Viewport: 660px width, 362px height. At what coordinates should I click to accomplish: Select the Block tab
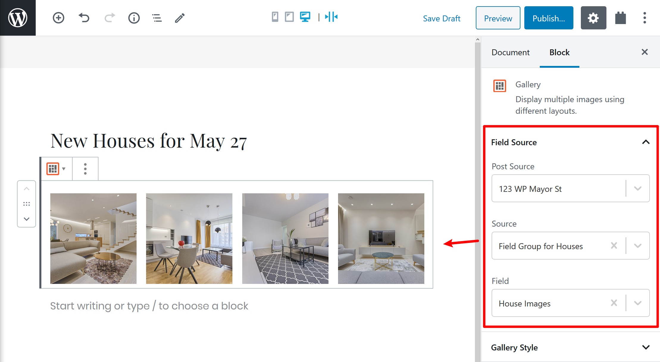(559, 52)
